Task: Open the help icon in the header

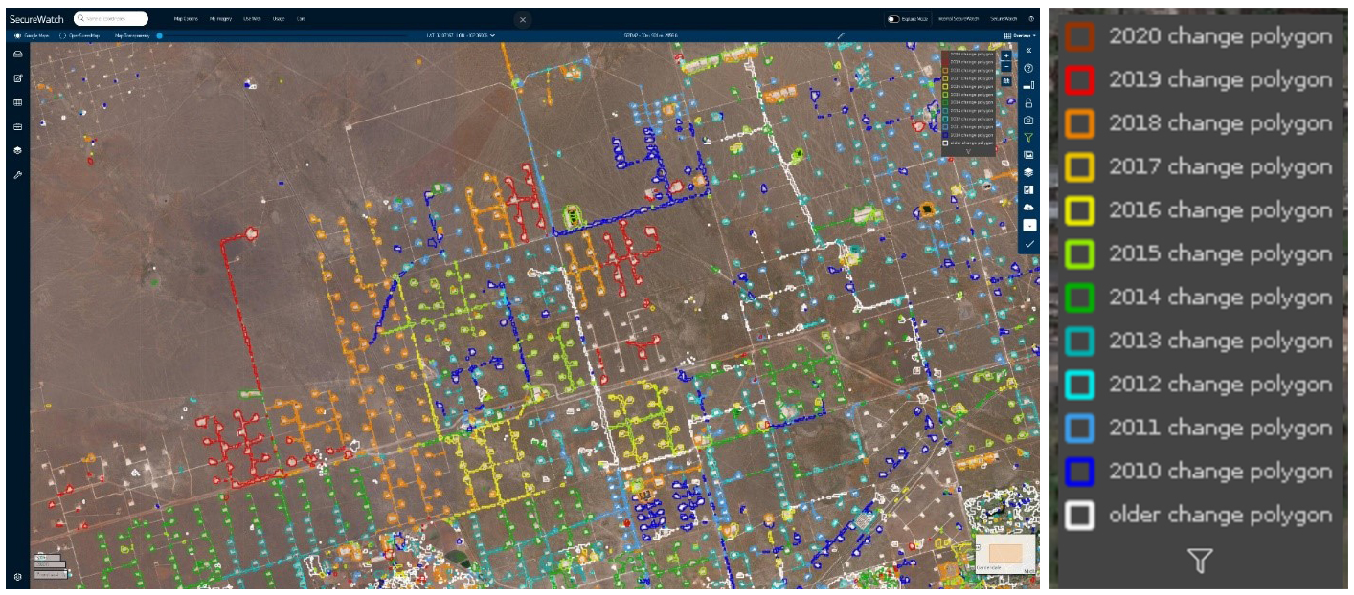Action: (1031, 19)
